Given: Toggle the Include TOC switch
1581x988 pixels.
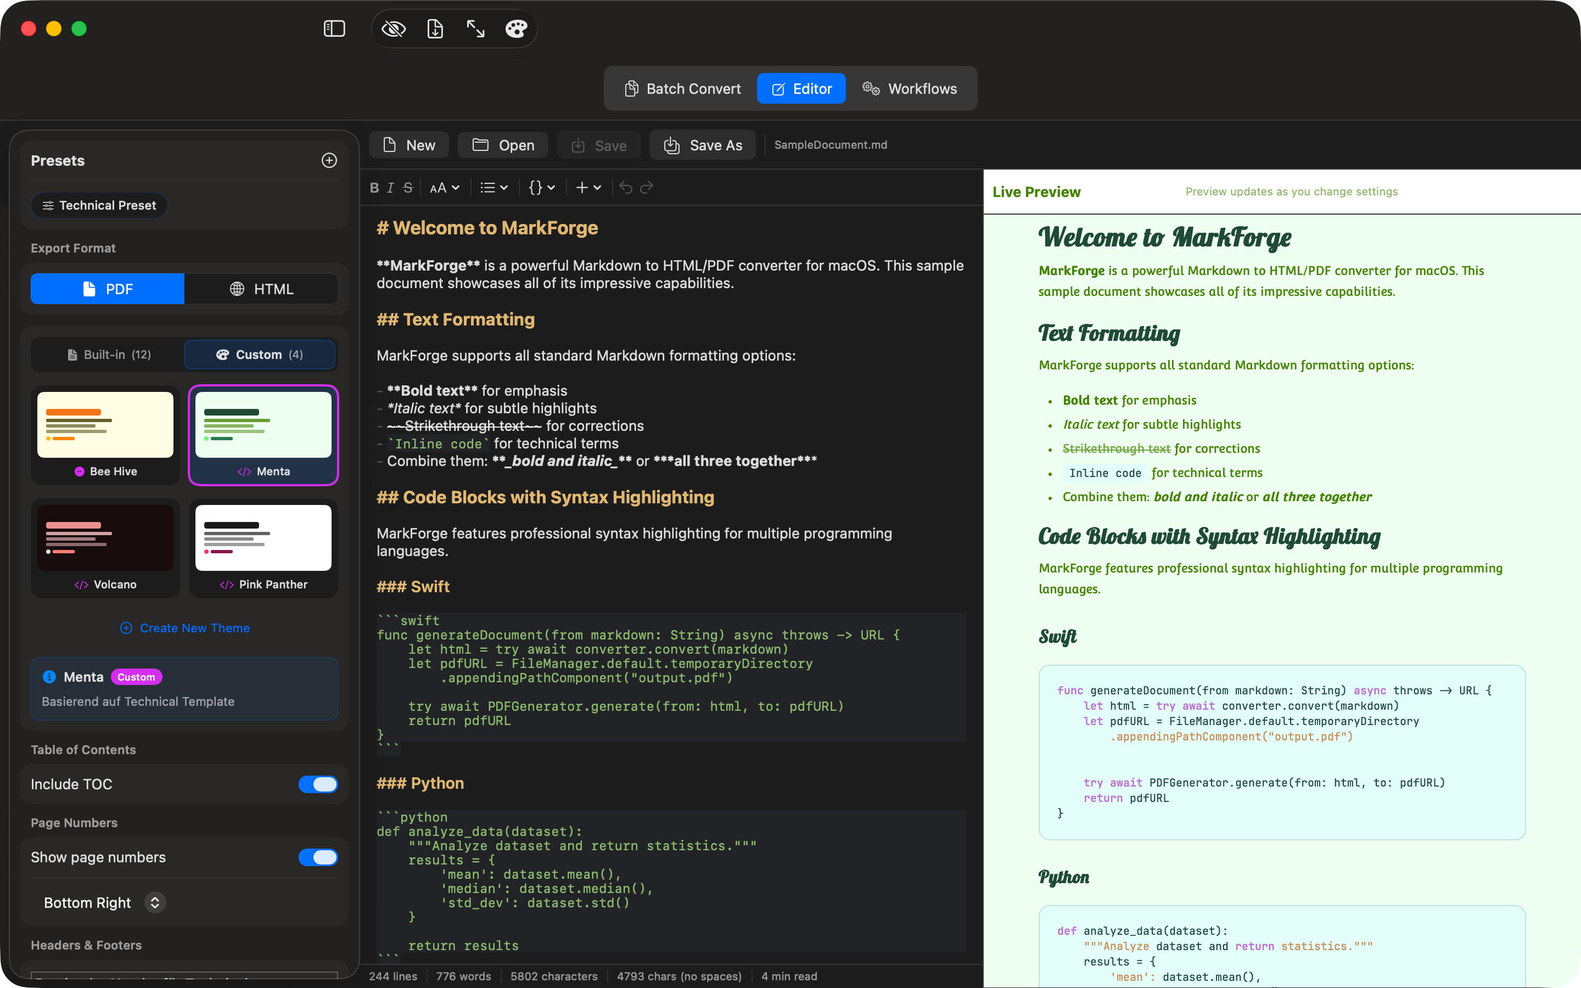Looking at the screenshot, I should (318, 784).
